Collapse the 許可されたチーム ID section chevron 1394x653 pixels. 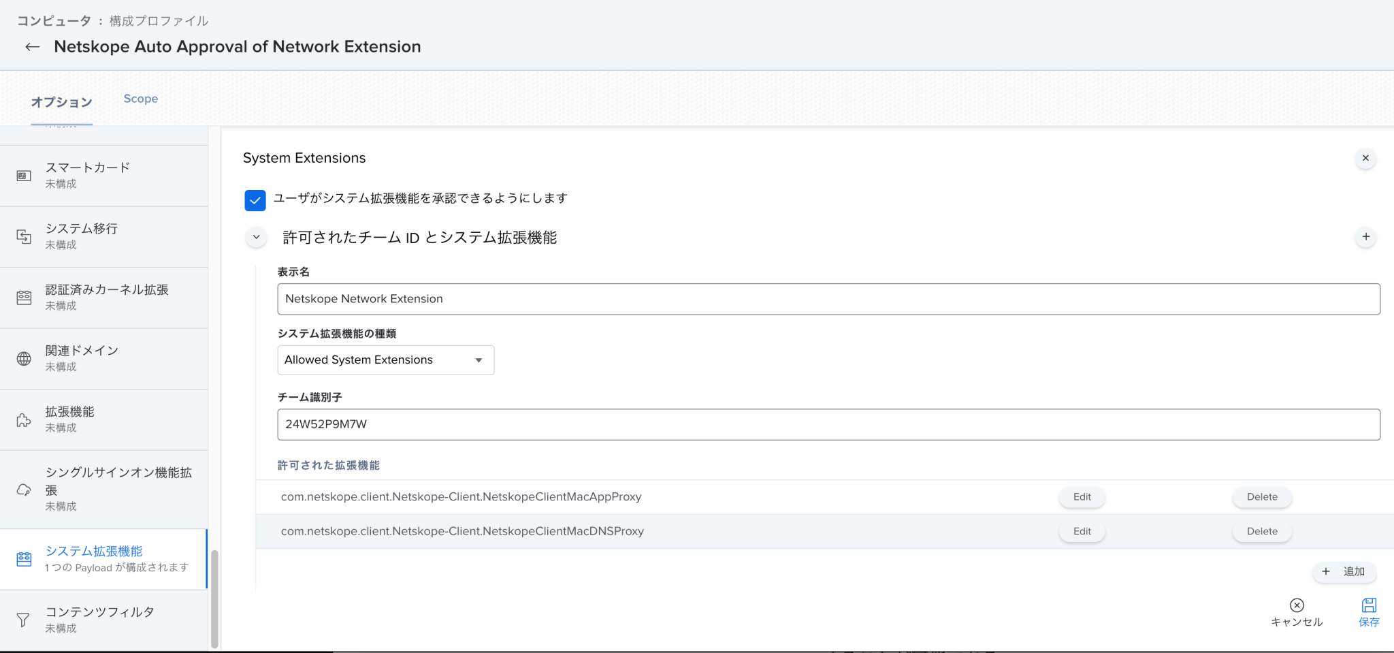pos(256,237)
